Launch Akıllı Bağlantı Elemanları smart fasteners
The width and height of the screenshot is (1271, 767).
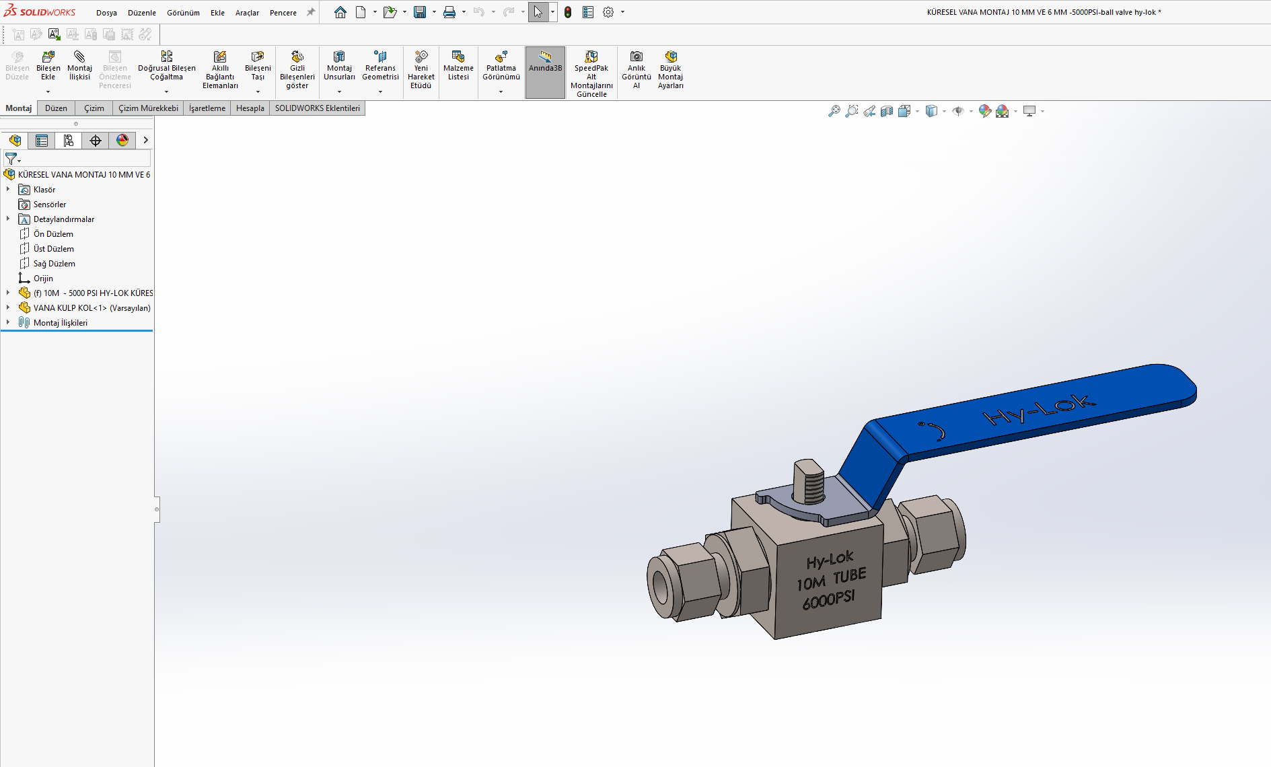click(220, 70)
